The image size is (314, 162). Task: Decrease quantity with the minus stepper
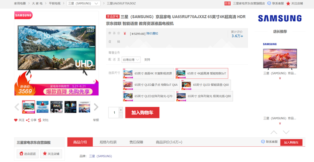coord(121,115)
